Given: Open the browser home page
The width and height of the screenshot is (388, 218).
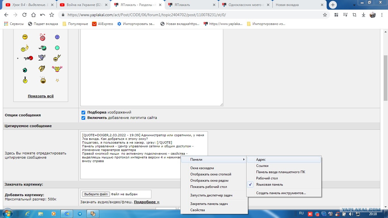Looking at the screenshot, I should click(x=34, y=15).
